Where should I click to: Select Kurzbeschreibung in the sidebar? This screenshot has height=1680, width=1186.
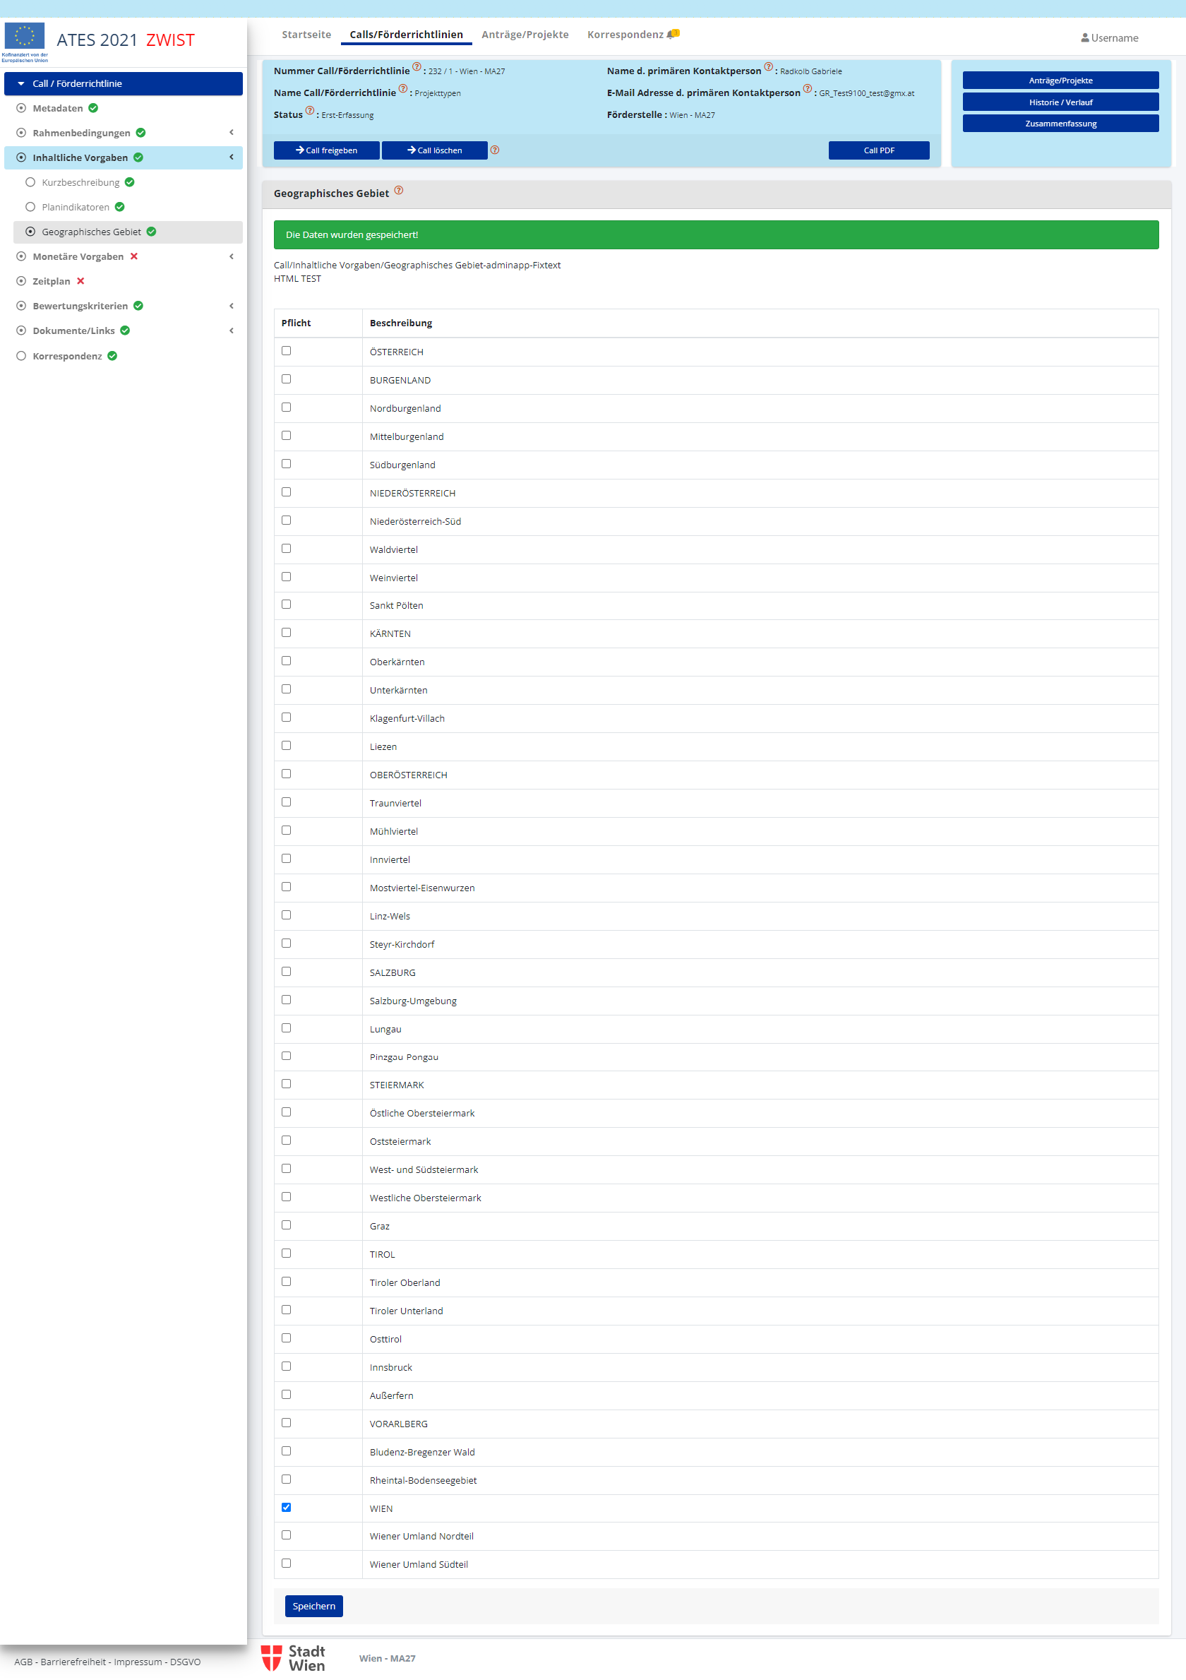click(x=80, y=182)
